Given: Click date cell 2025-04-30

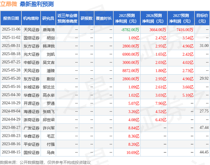Looking at the screenshot, I should pyautogui.click(x=11, y=95).
